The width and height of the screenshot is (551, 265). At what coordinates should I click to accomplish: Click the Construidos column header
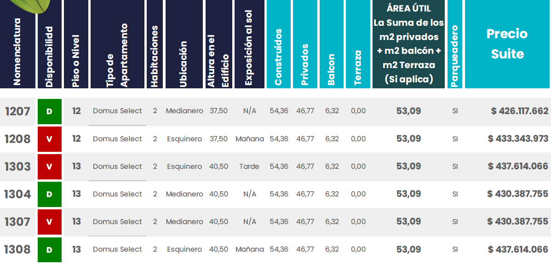[x=278, y=58]
